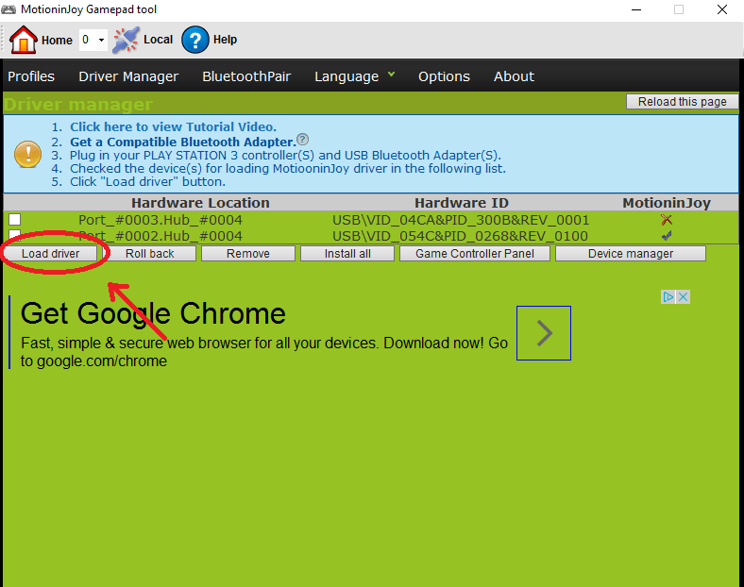Viewport: 744px width, 587px height.
Task: Open the Profiles menu
Action: click(x=31, y=76)
